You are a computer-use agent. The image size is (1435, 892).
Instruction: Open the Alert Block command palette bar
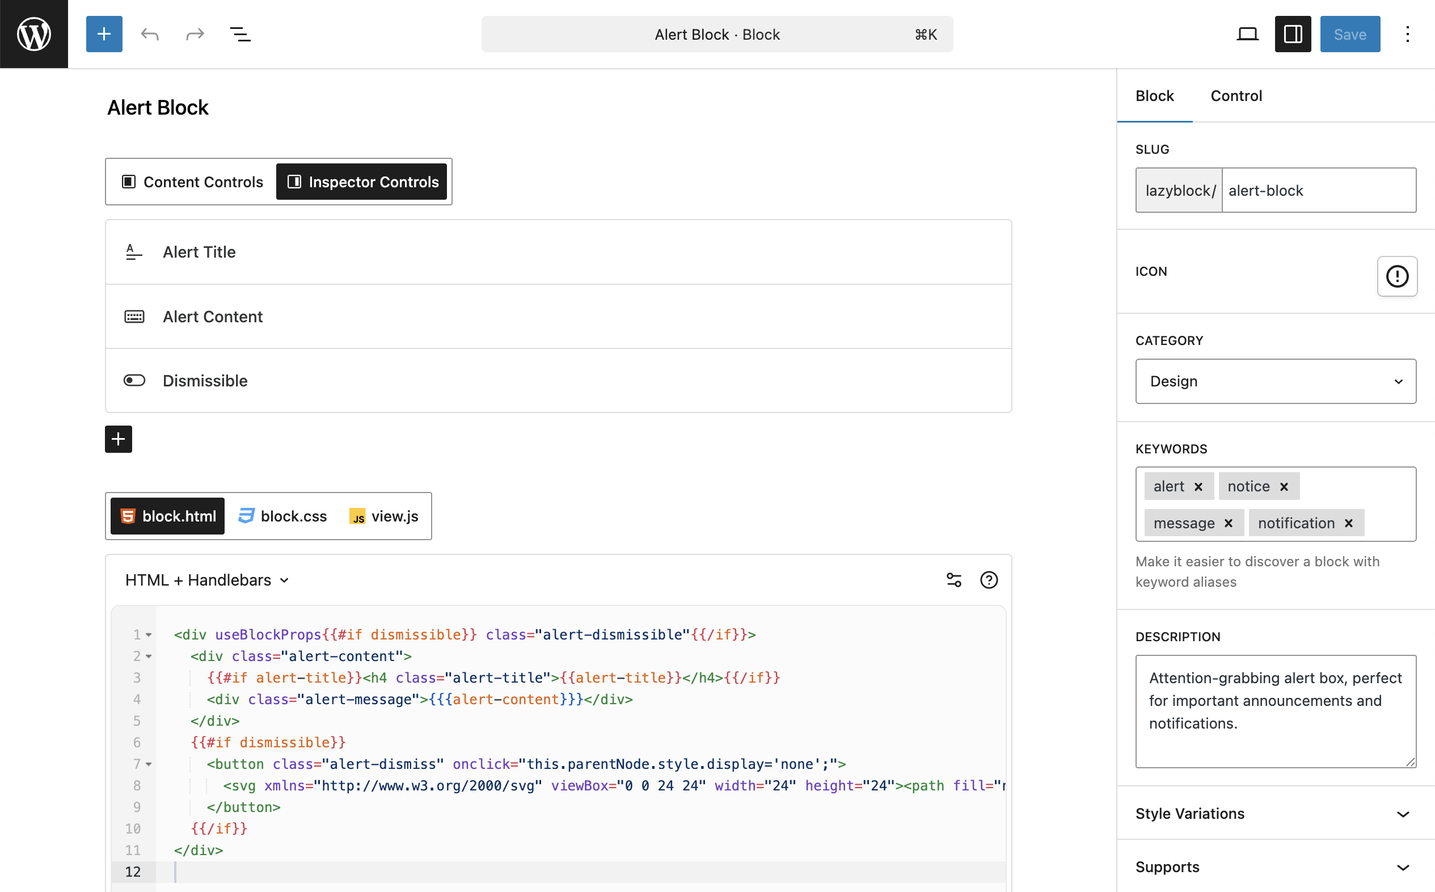(717, 34)
